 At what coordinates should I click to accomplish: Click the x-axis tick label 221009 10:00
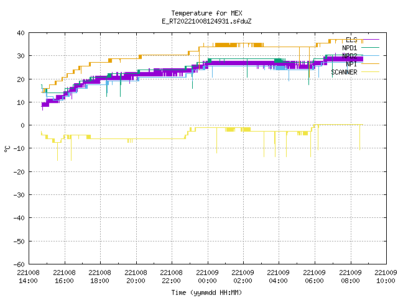(x=386, y=277)
